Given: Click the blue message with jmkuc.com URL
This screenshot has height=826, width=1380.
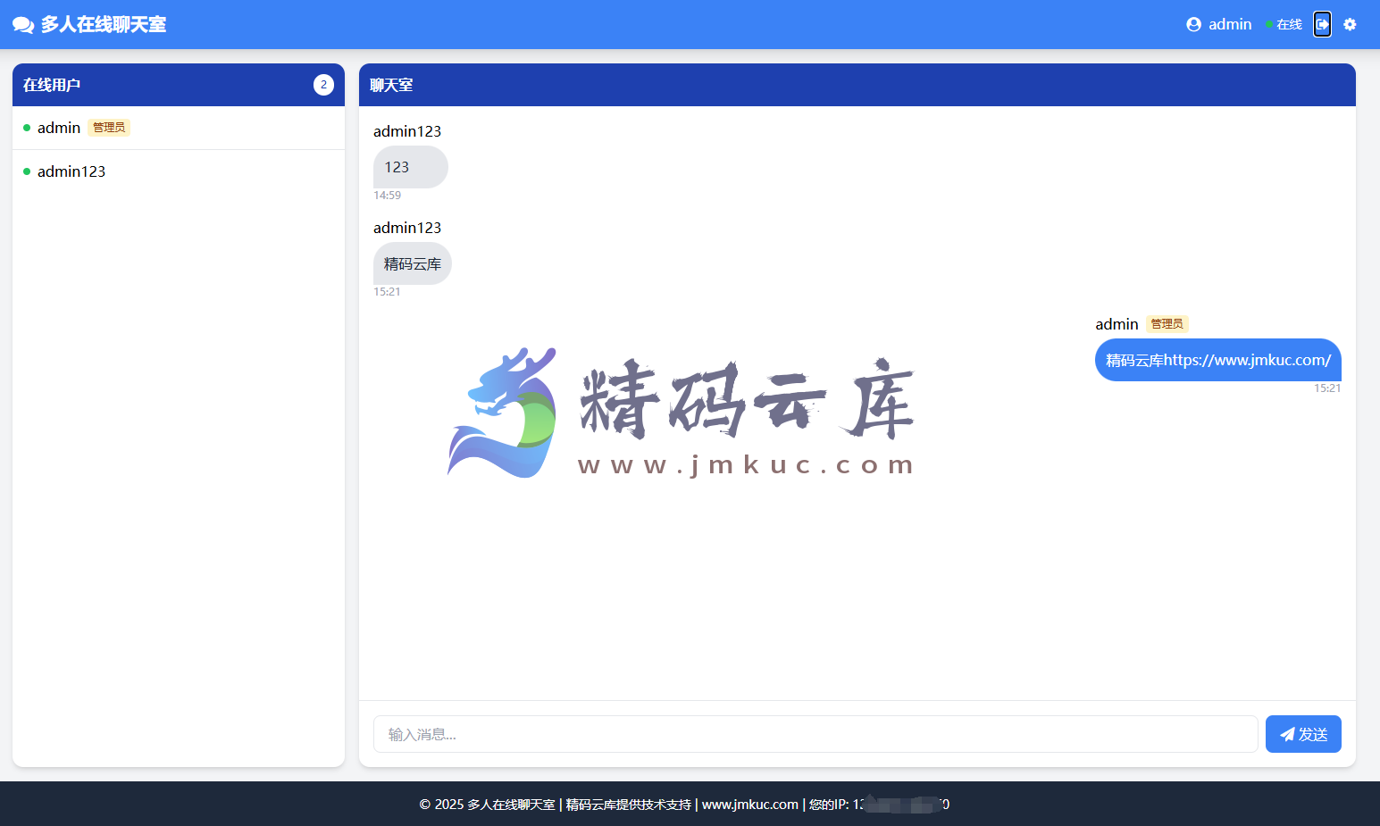Looking at the screenshot, I should click(1218, 360).
